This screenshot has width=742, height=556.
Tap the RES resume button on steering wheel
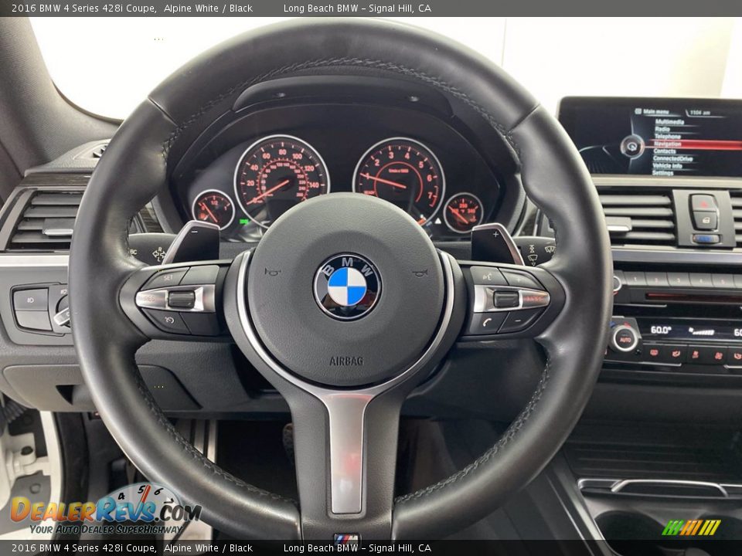[149, 300]
